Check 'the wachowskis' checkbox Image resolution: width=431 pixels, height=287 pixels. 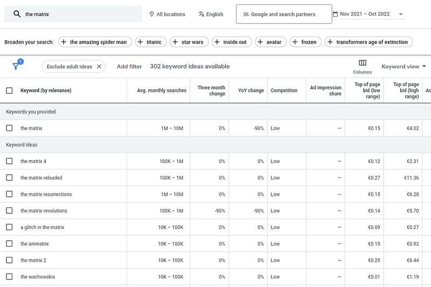[x=9, y=277]
